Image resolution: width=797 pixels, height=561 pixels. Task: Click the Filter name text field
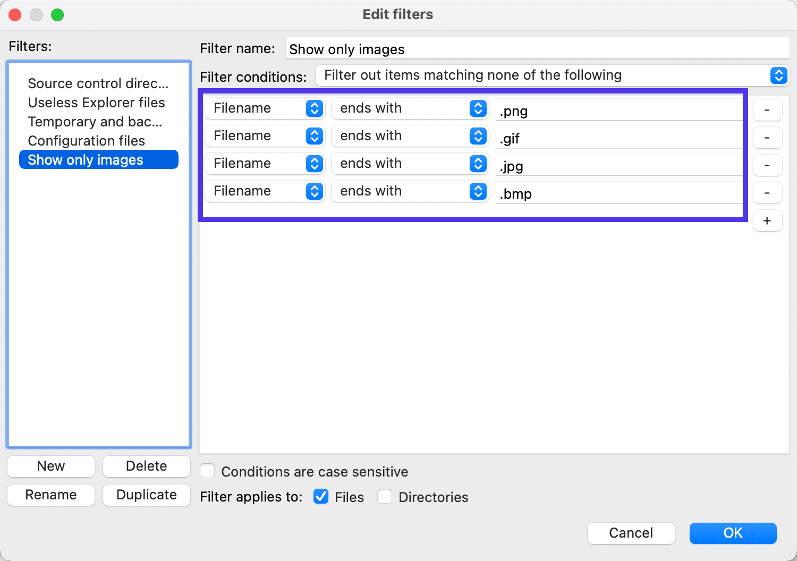pyautogui.click(x=537, y=49)
